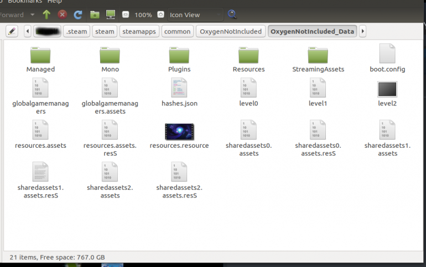Reload the current folder view

click(x=78, y=15)
